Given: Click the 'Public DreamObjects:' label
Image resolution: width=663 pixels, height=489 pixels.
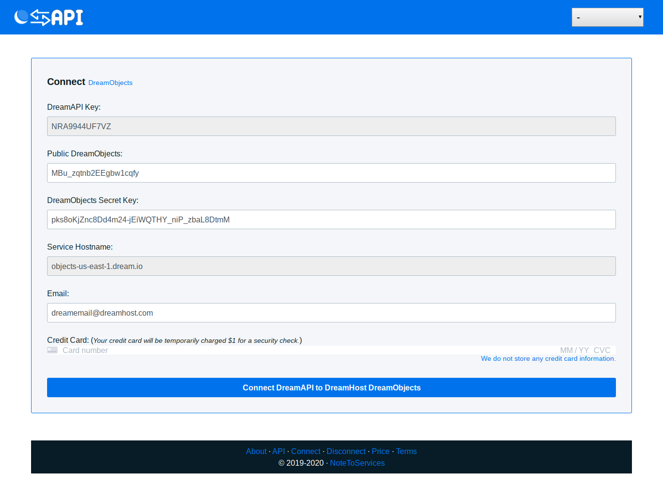Looking at the screenshot, I should [85, 153].
